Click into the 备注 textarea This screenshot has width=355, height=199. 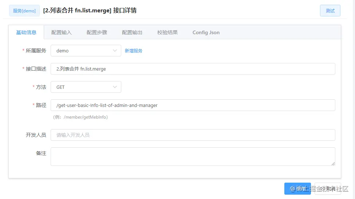193,156
